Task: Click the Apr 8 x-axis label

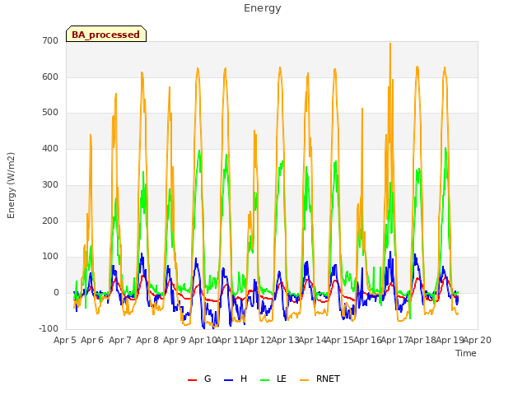Action: pos(147,340)
